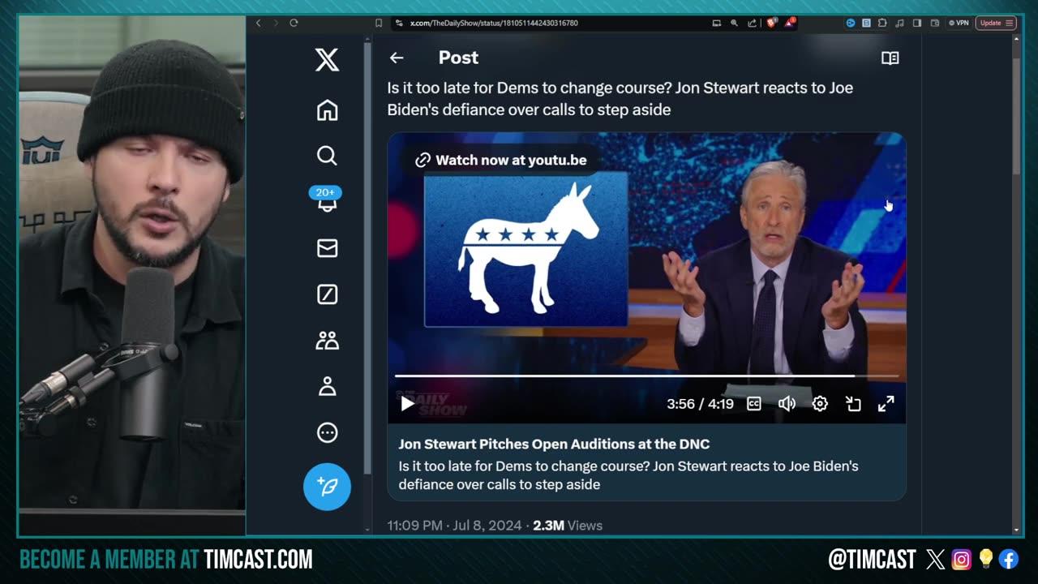Open the More circle menu
The image size is (1038, 584).
327,433
